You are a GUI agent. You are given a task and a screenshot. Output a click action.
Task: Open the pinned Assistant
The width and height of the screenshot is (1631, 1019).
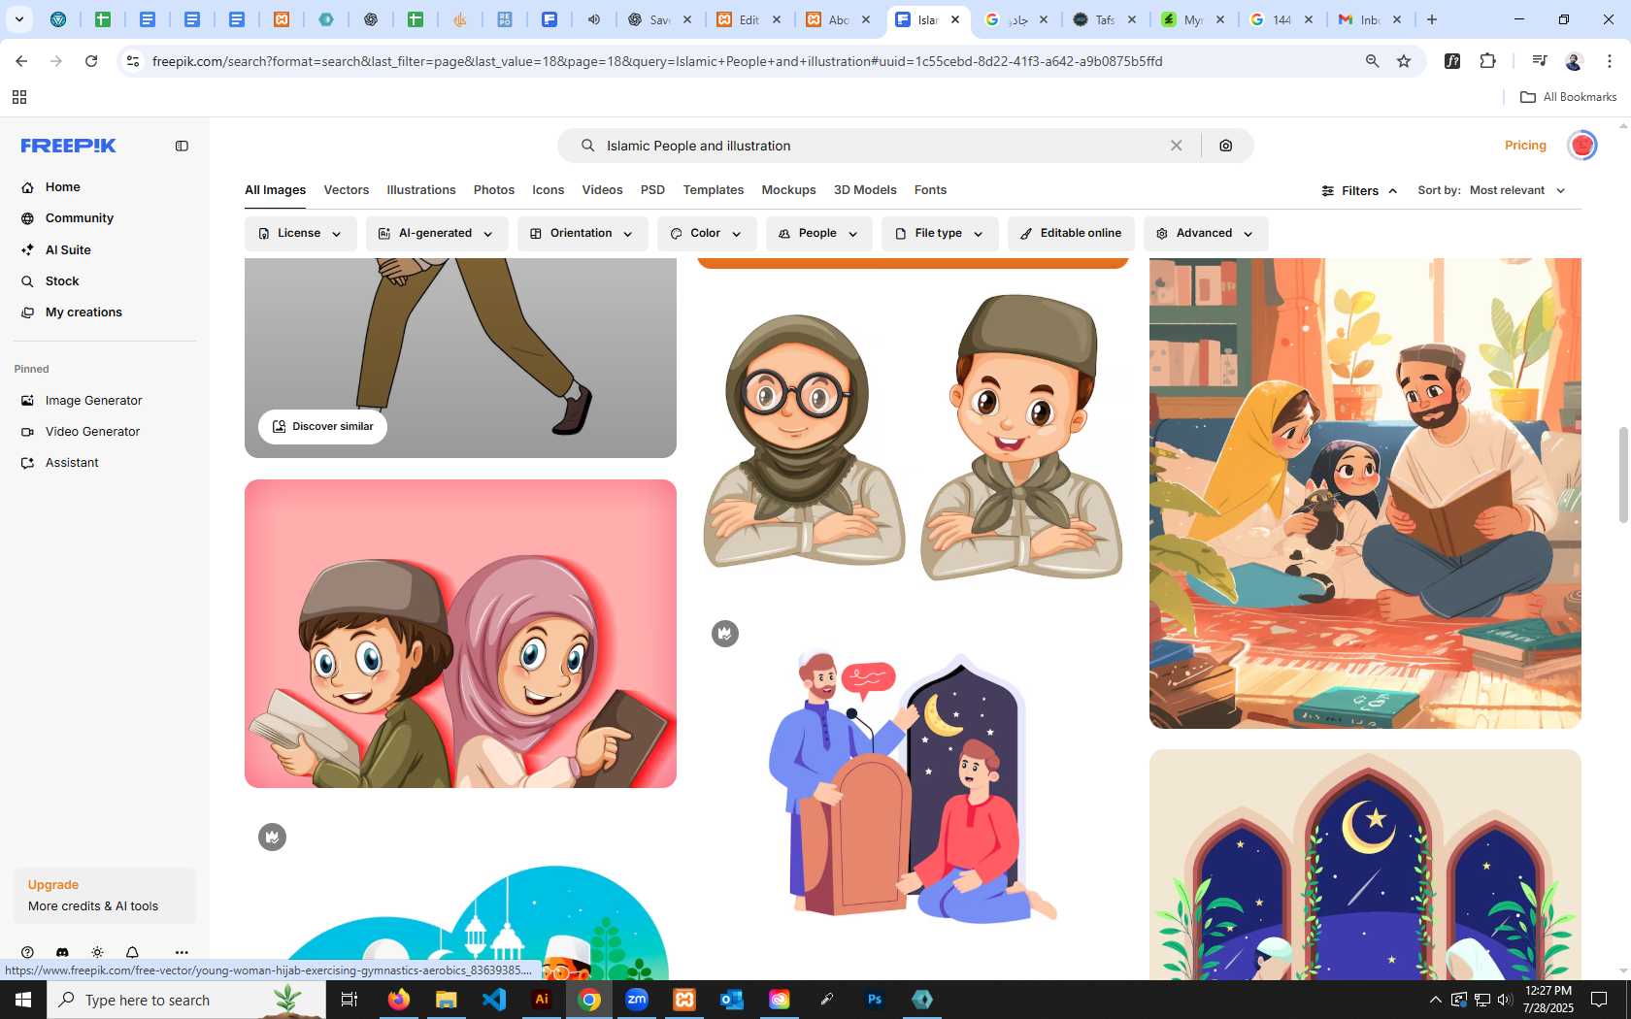[x=72, y=462]
